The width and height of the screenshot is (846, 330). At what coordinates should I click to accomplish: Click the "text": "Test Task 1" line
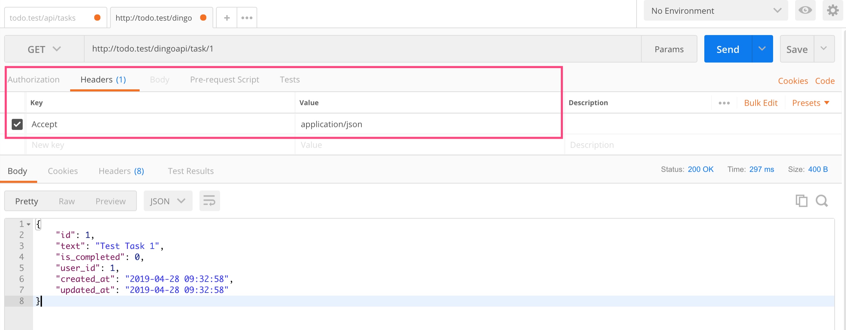[x=110, y=246]
